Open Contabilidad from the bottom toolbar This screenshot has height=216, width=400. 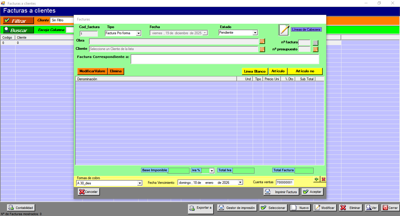pyautogui.click(x=21, y=208)
